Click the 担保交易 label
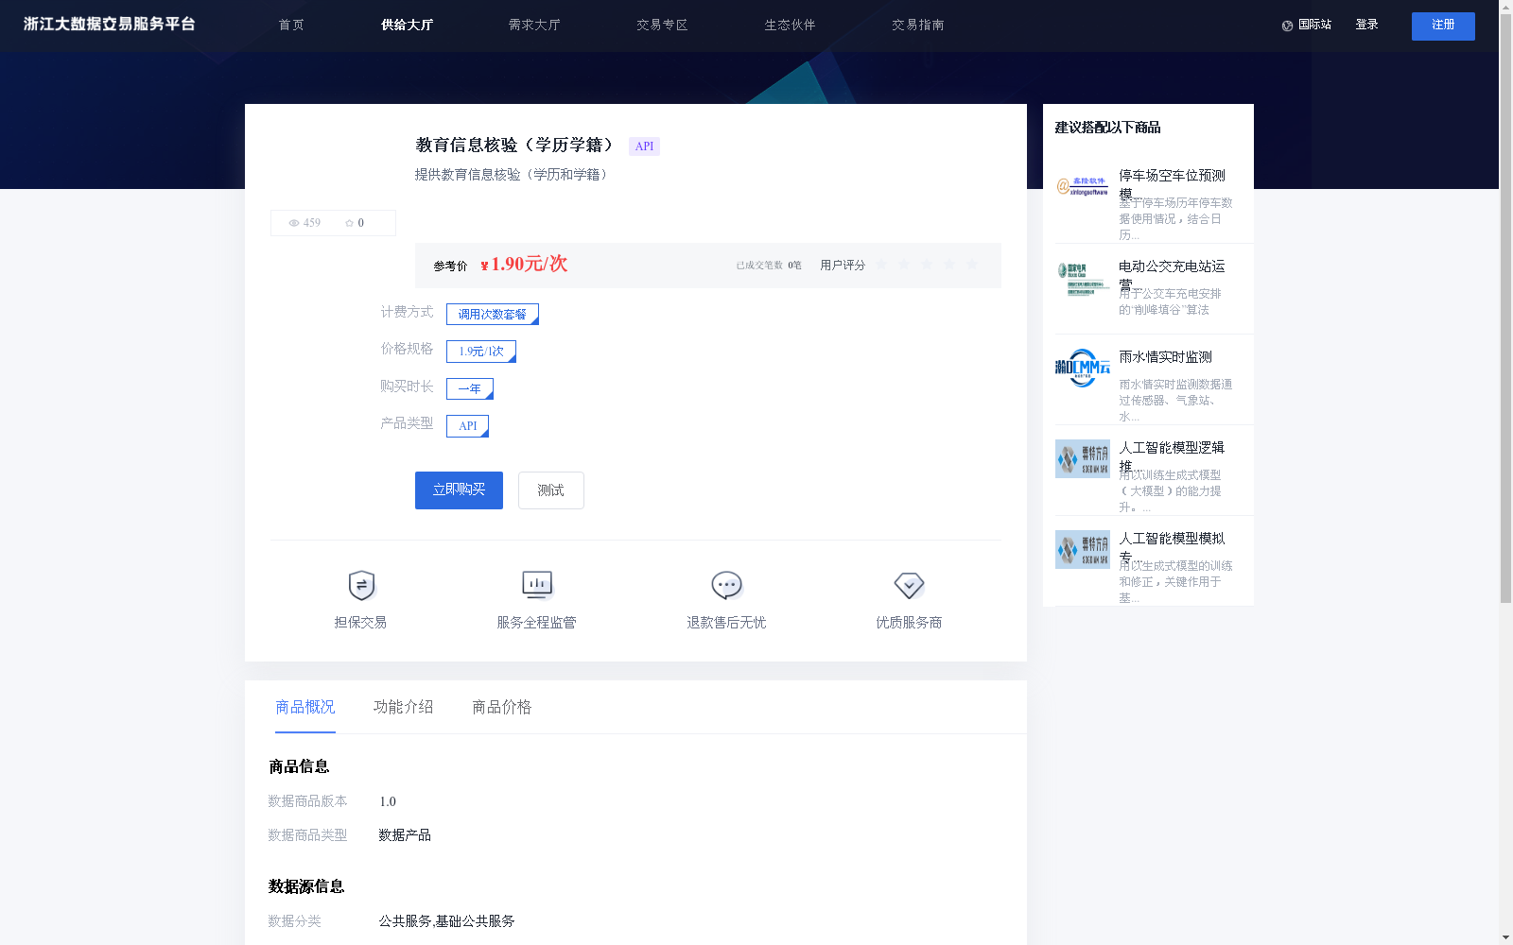The height and width of the screenshot is (945, 1513). point(360,623)
